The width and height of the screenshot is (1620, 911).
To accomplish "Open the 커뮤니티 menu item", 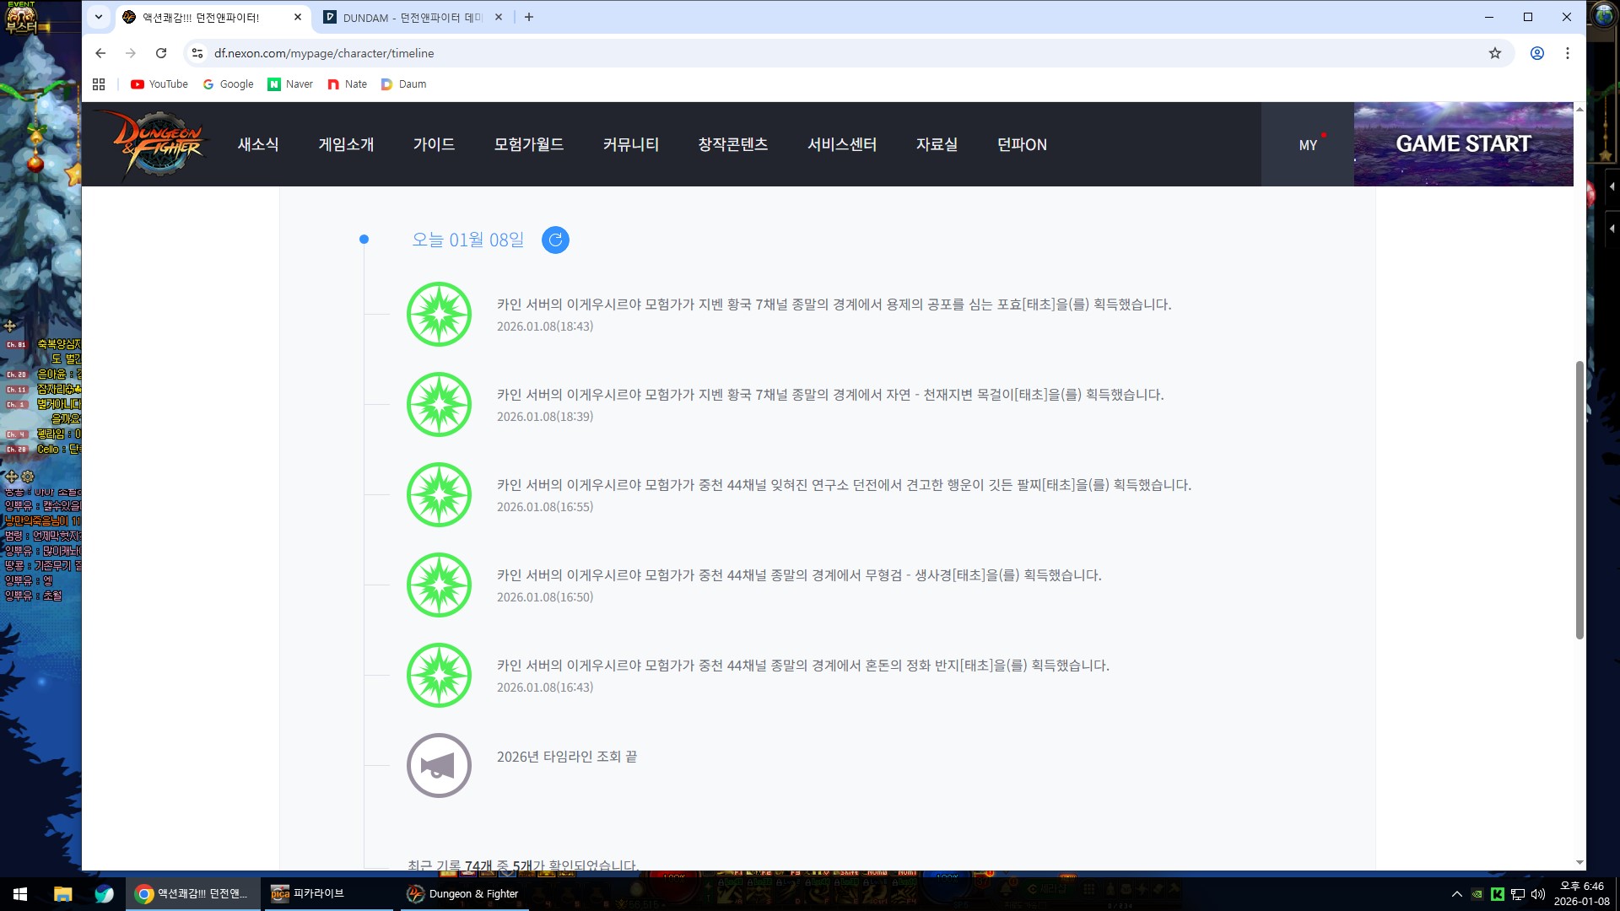I will (x=630, y=144).
